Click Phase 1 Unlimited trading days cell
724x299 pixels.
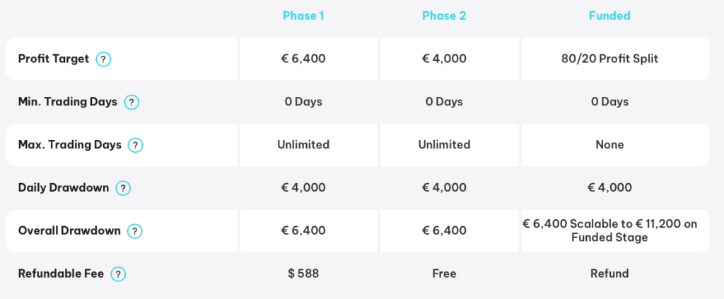(x=303, y=145)
